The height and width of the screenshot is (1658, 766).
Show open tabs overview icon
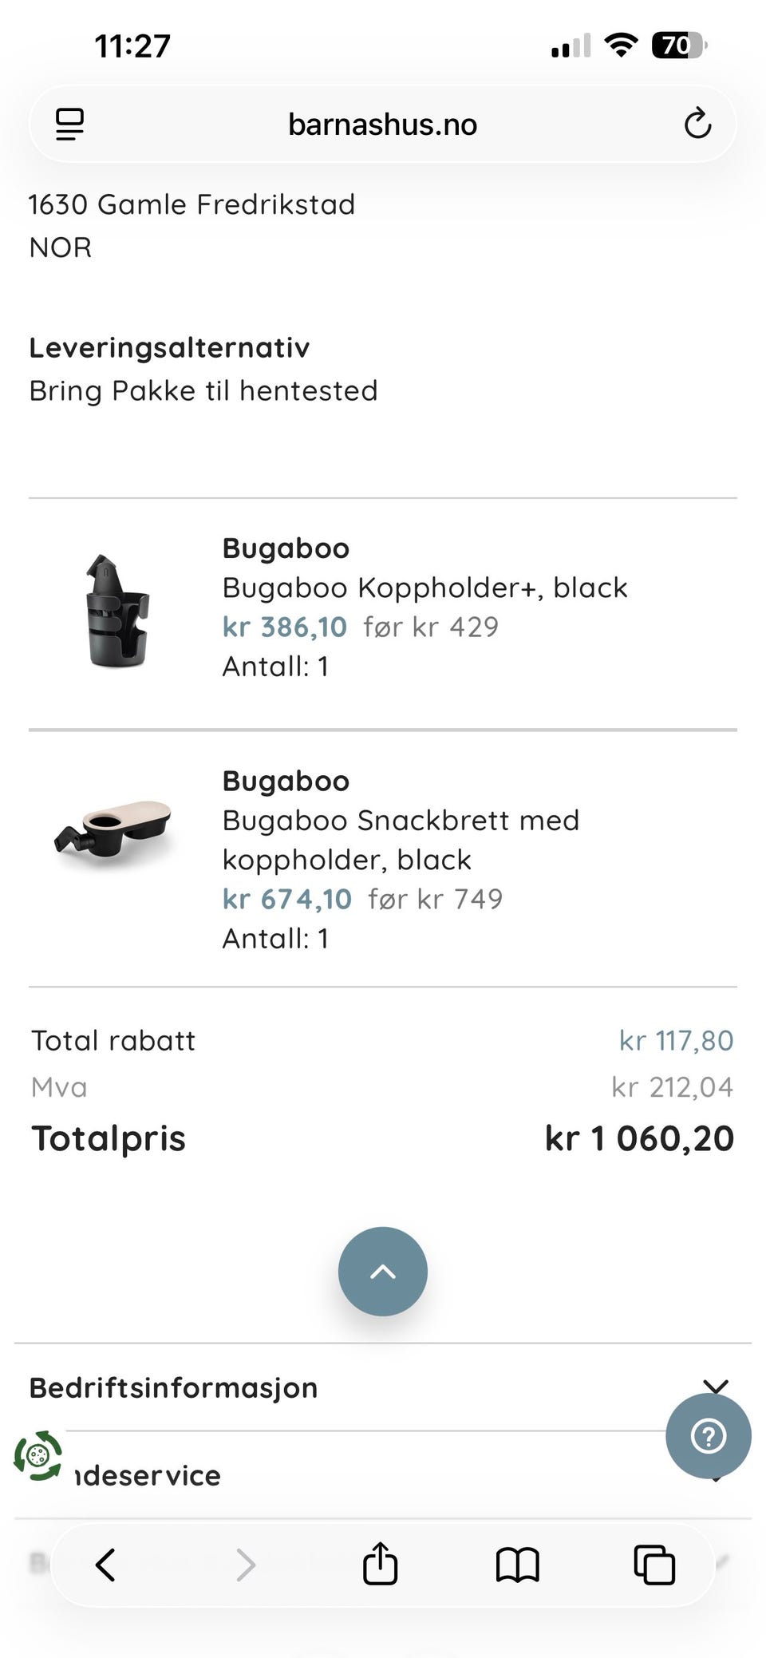(x=654, y=1565)
